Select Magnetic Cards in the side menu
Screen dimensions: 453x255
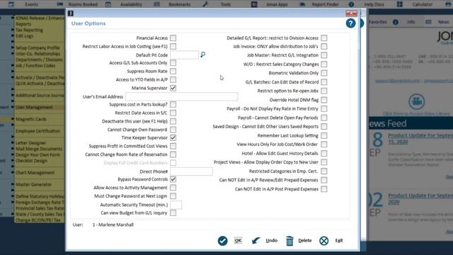click(x=31, y=119)
